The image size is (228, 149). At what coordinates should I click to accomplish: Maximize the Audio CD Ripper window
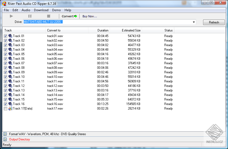(211, 3)
